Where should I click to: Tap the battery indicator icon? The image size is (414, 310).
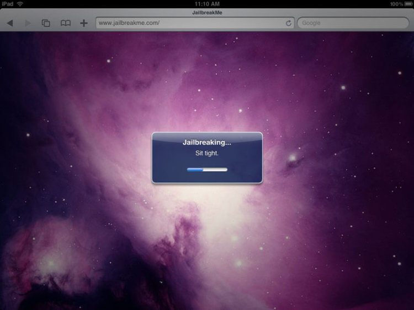409,4
